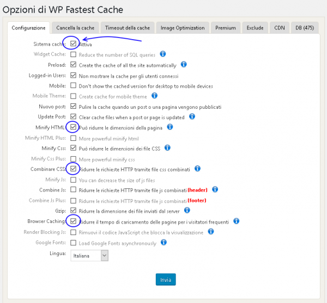Enable the Mobile checkbox
Viewport: 327px width, 303px height.
click(x=73, y=85)
